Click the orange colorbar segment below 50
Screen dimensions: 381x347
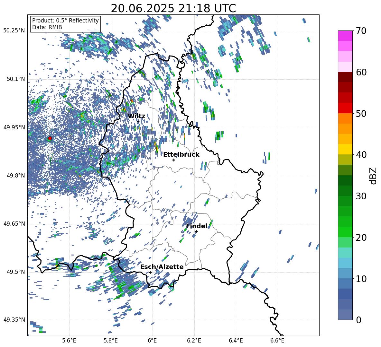point(345,118)
